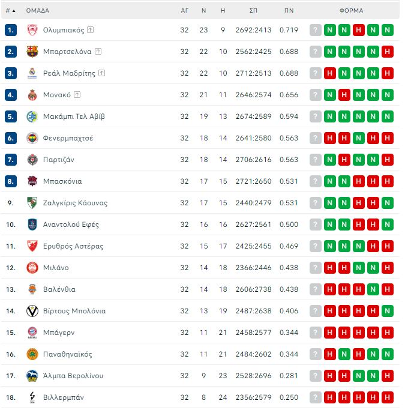Viewport: 405px width, 410px height.
Task: Open the Ερυθρός Αστέρας team link
Action: point(73,246)
